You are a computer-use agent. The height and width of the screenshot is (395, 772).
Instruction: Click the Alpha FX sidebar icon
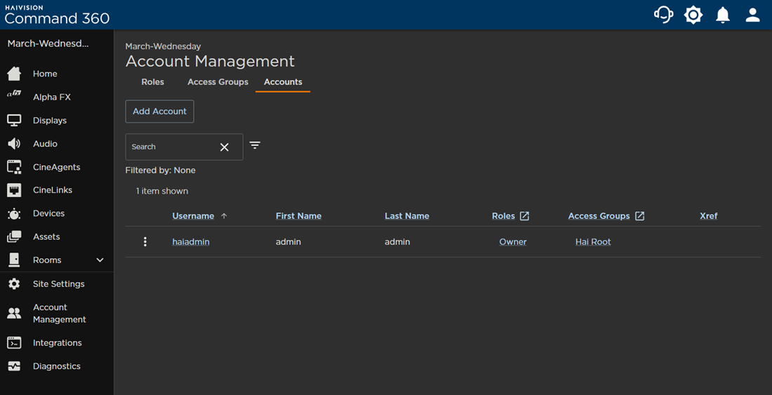pyautogui.click(x=14, y=93)
